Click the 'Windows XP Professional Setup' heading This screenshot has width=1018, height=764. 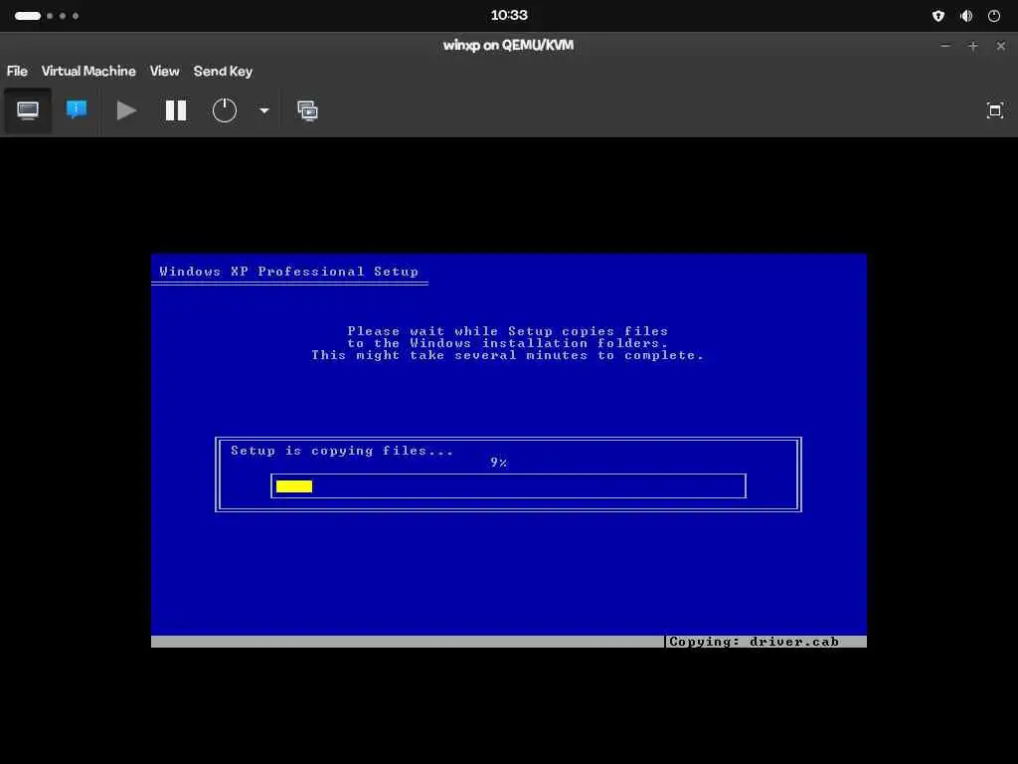tap(289, 272)
